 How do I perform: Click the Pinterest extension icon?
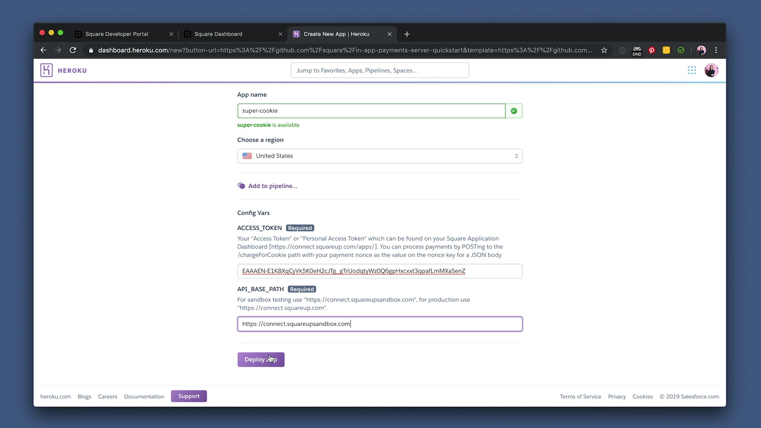(x=652, y=50)
